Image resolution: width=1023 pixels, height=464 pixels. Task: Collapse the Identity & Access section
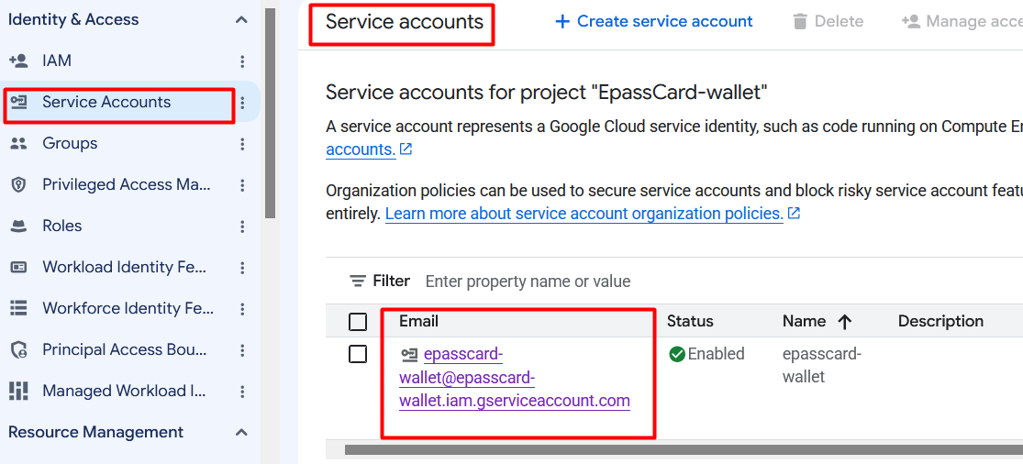tap(241, 20)
